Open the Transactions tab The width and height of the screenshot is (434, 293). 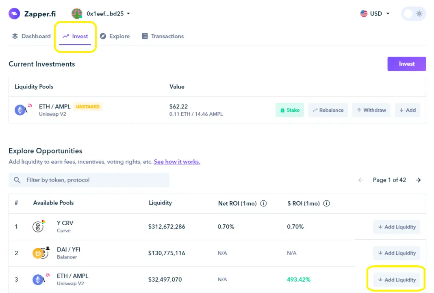tap(163, 36)
